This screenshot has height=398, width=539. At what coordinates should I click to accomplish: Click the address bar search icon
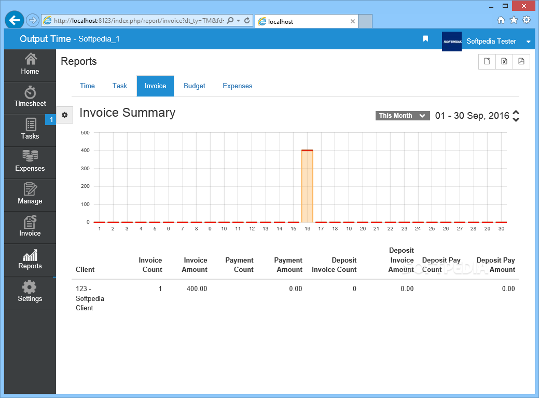(x=230, y=21)
